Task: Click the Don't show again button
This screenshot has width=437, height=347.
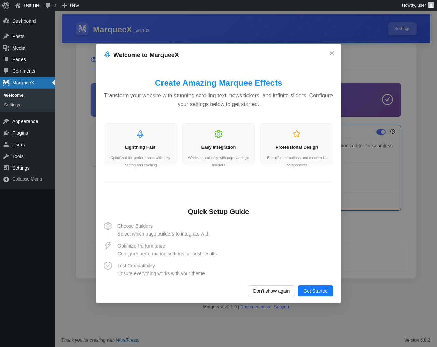Action: point(271,291)
